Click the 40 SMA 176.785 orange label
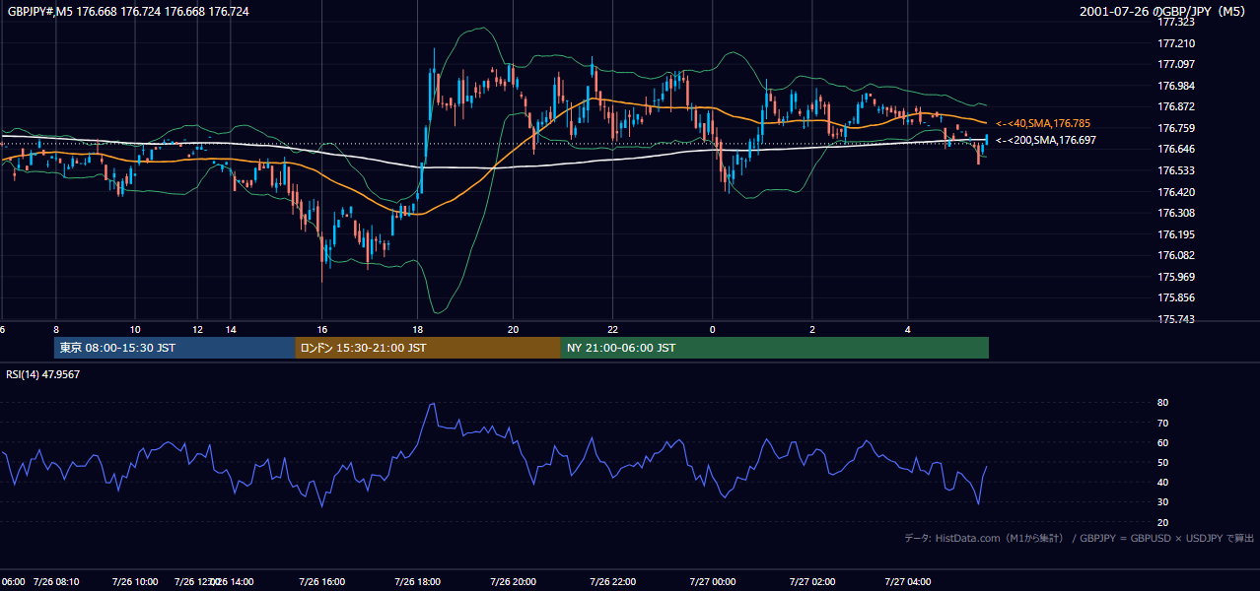 1043,123
